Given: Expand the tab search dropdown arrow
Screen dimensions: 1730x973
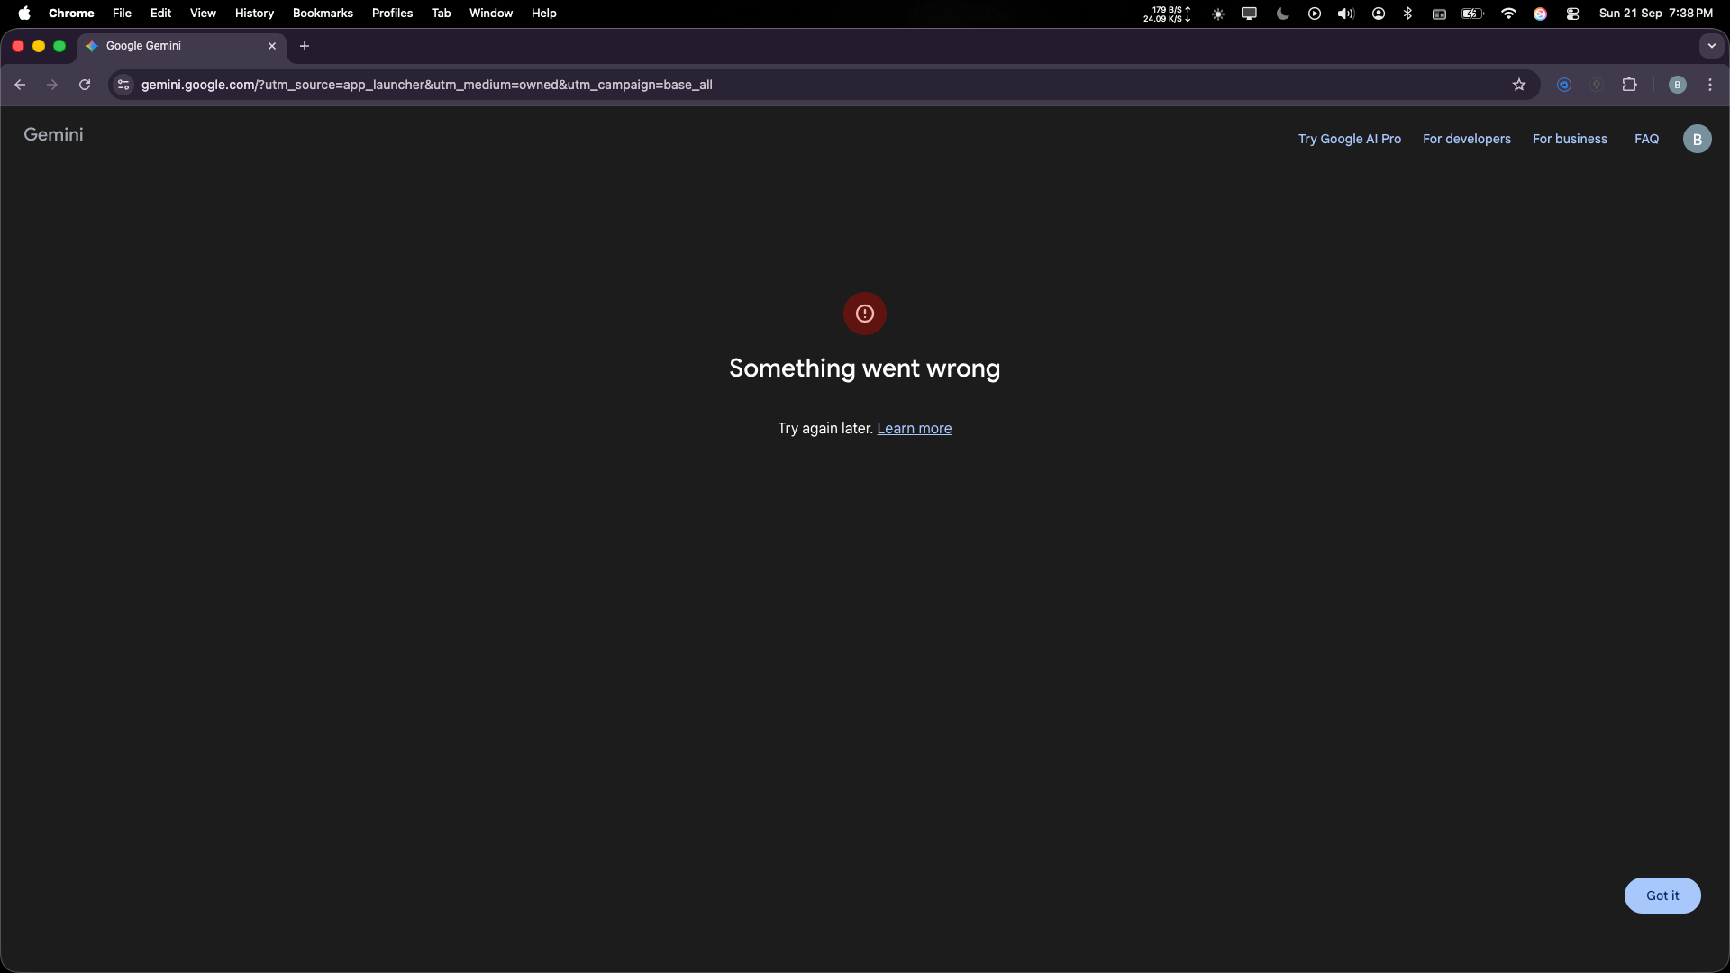Looking at the screenshot, I should click(x=1711, y=46).
